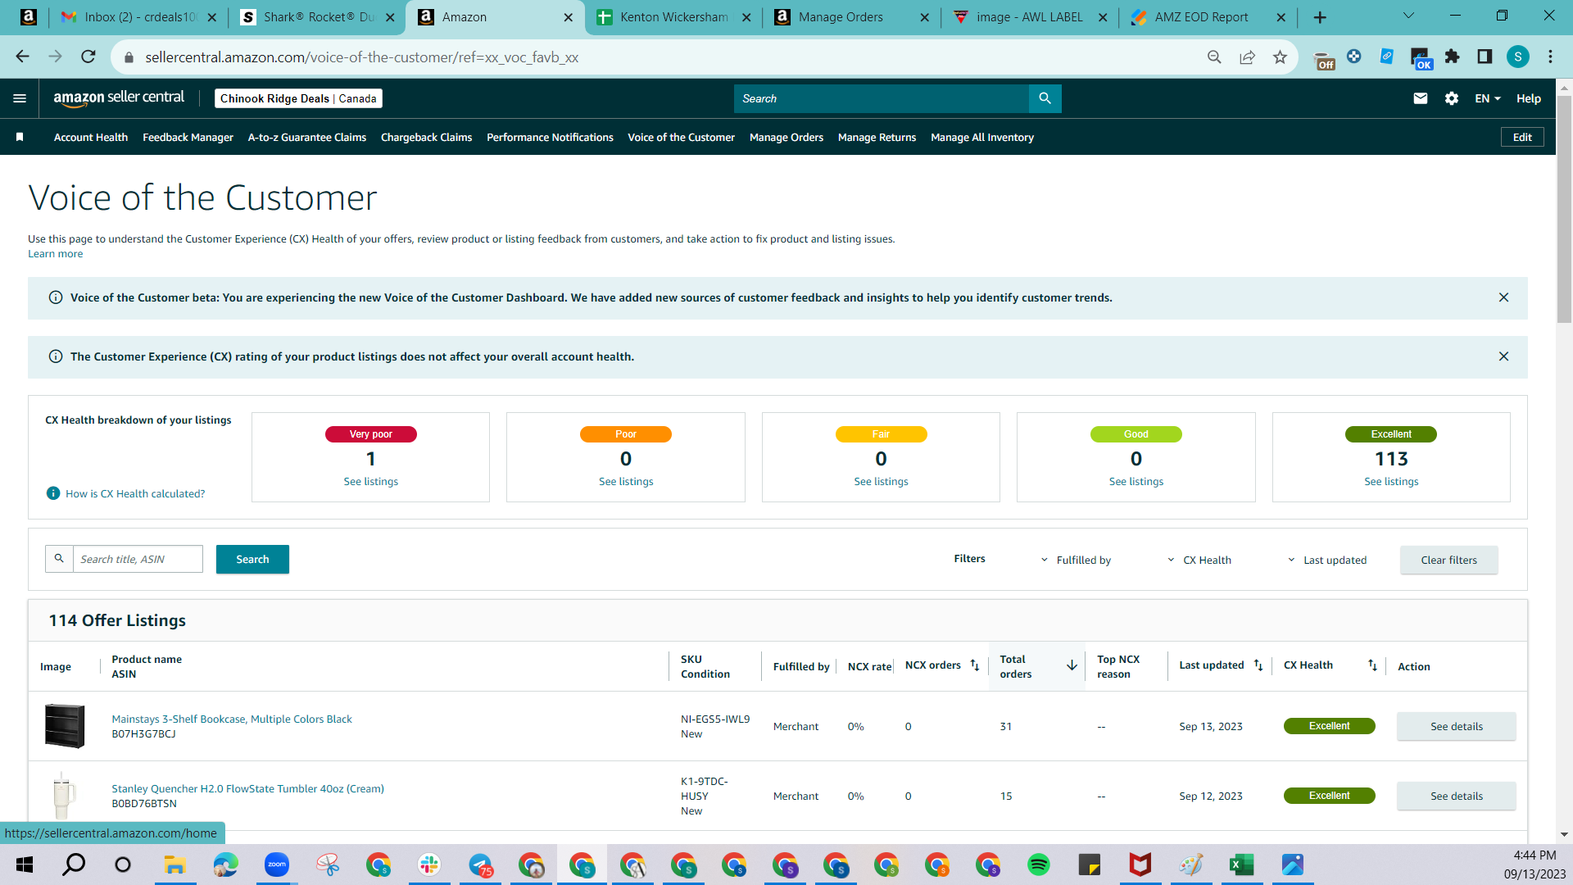Viewport: 1573px width, 885px height.
Task: Open Spotify from the taskbar
Action: 1039,865
